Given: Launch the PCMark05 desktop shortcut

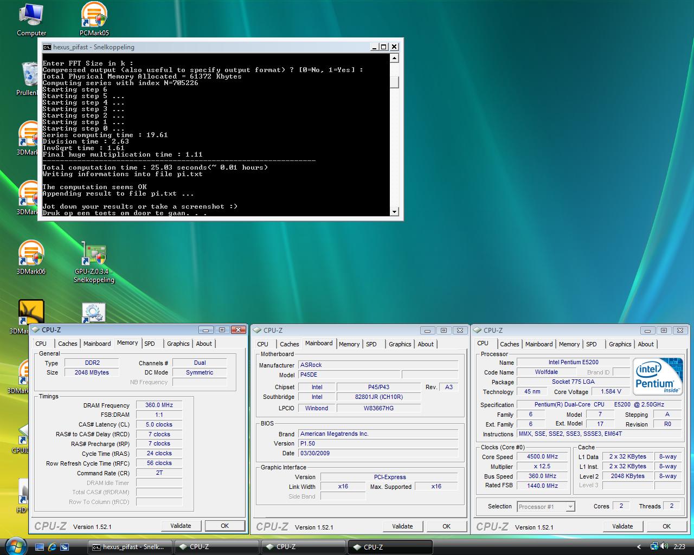Looking at the screenshot, I should (94, 20).
